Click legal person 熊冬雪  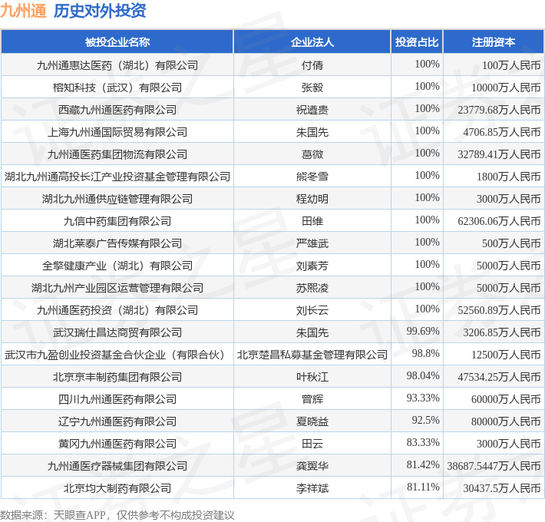tap(312, 177)
